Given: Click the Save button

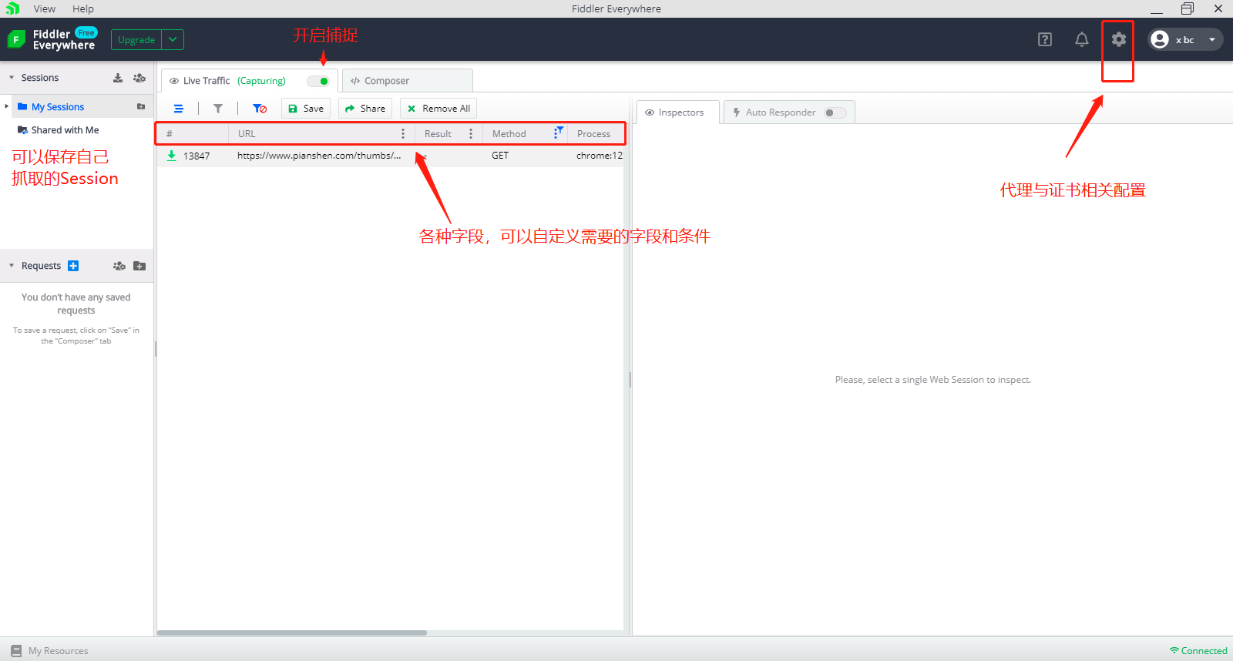Looking at the screenshot, I should coord(306,109).
